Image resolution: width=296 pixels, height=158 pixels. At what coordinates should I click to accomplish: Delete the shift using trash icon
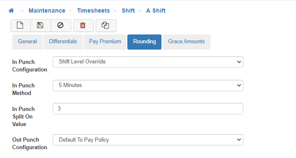tap(83, 25)
